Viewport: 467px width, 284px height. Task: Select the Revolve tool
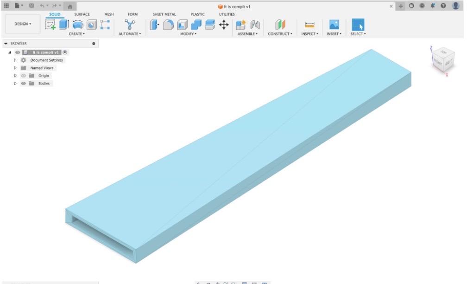pos(78,25)
